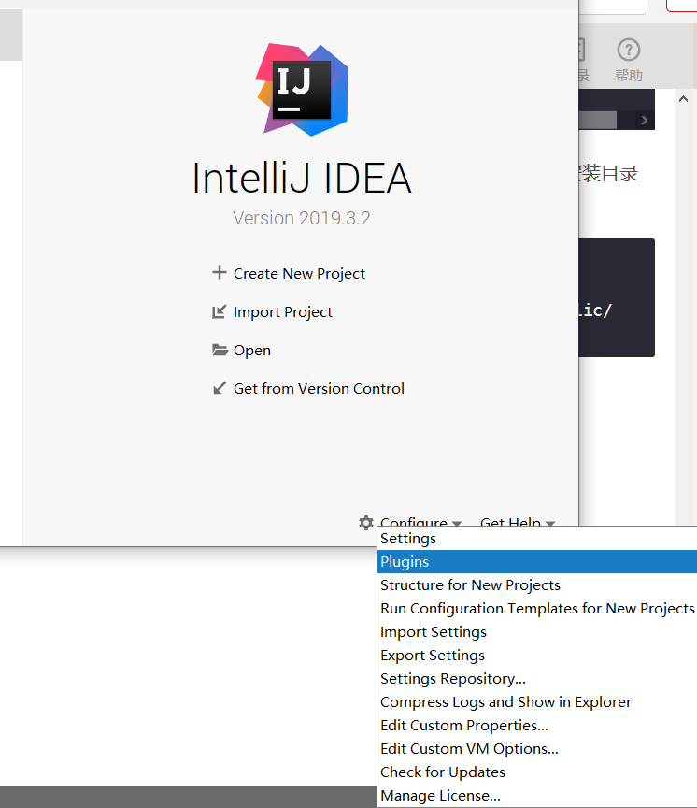Image resolution: width=697 pixels, height=808 pixels.
Task: Select Edit Custom Properties...
Action: coord(537,725)
